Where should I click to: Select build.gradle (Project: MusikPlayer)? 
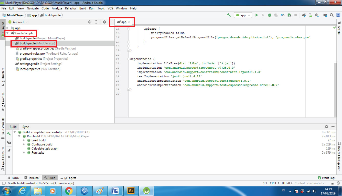pos(40,38)
